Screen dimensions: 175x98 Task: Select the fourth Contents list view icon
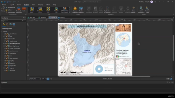pyautogui.click(x=14, y=24)
